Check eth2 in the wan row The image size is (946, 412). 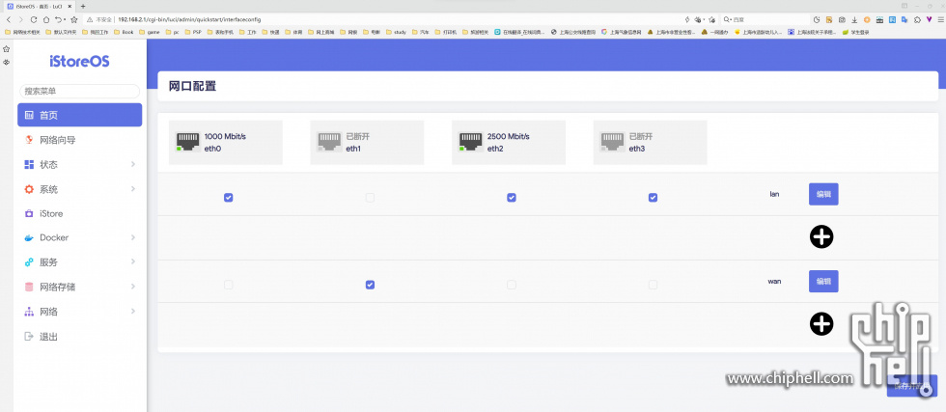tap(512, 285)
